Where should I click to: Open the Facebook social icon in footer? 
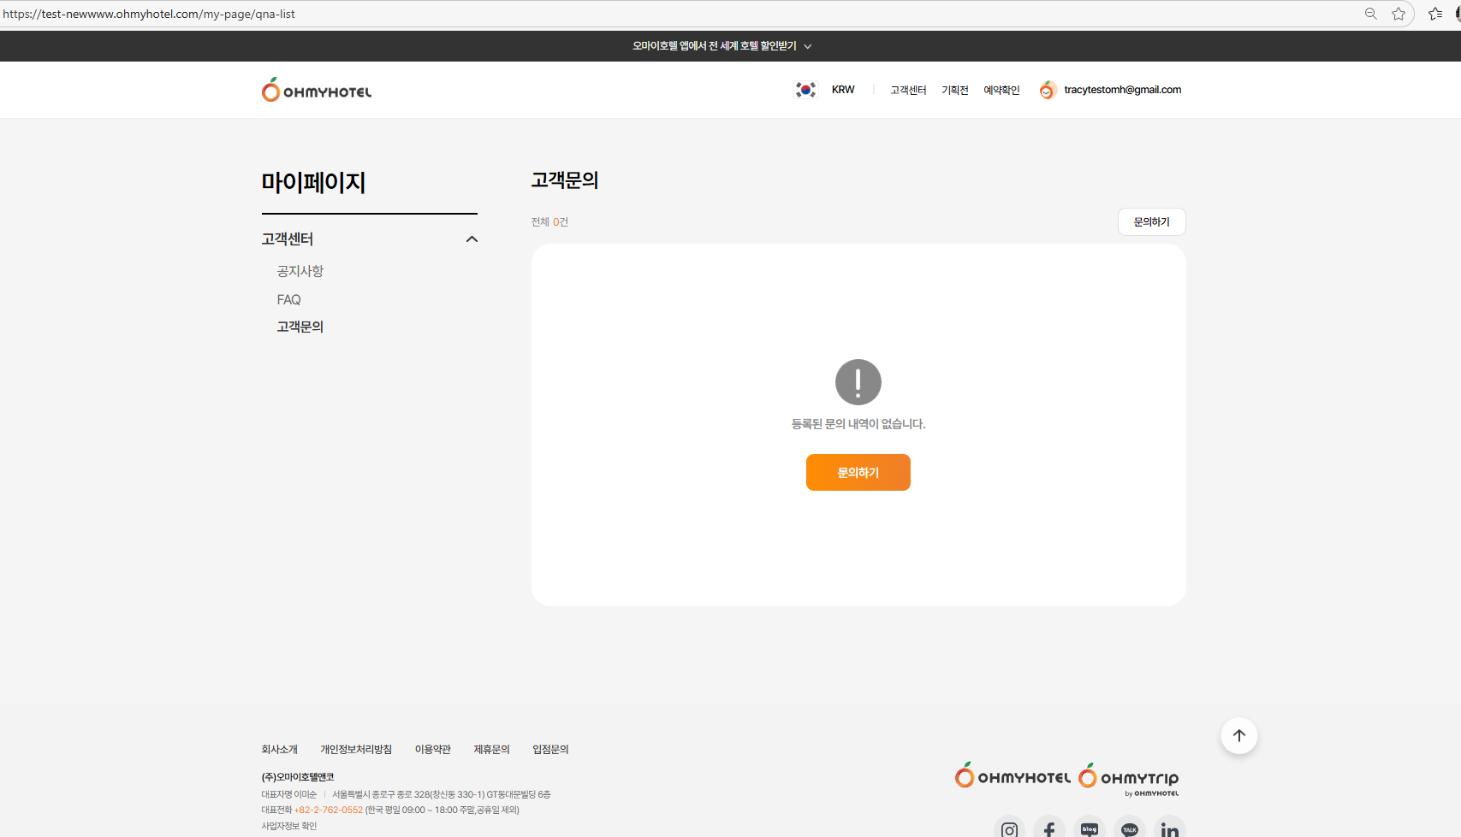click(1049, 829)
